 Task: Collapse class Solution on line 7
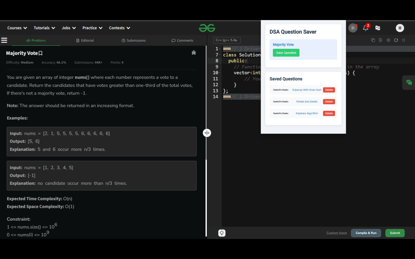pos(220,55)
